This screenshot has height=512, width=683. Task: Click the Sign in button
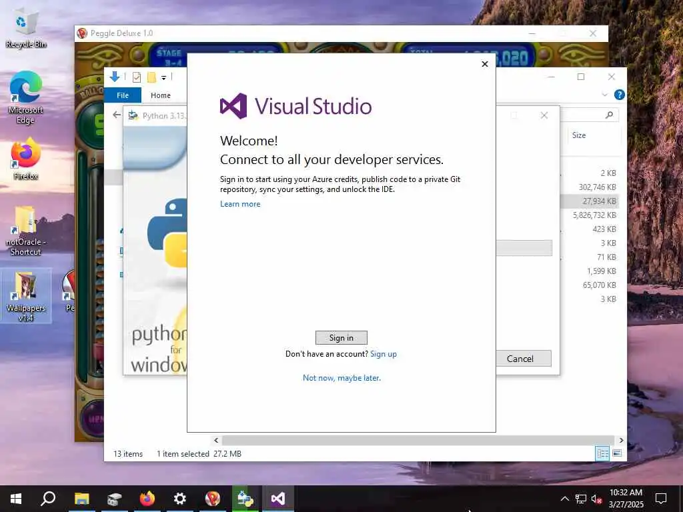(341, 337)
